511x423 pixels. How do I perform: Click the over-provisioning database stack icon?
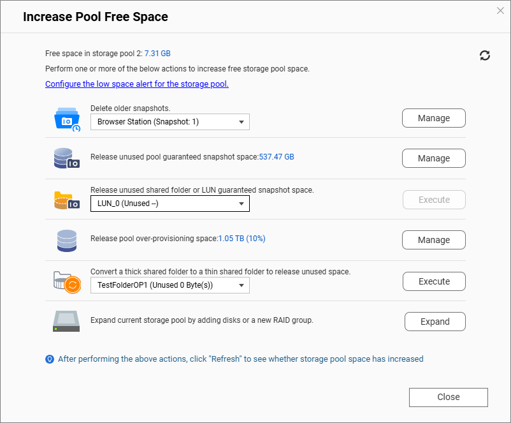click(x=67, y=241)
